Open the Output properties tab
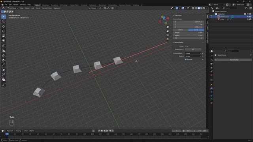 coord(211,64)
